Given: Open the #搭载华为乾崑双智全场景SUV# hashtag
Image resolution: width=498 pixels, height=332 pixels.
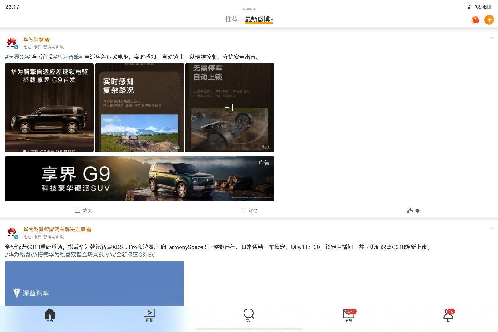Looking at the screenshot, I should tap(73, 255).
